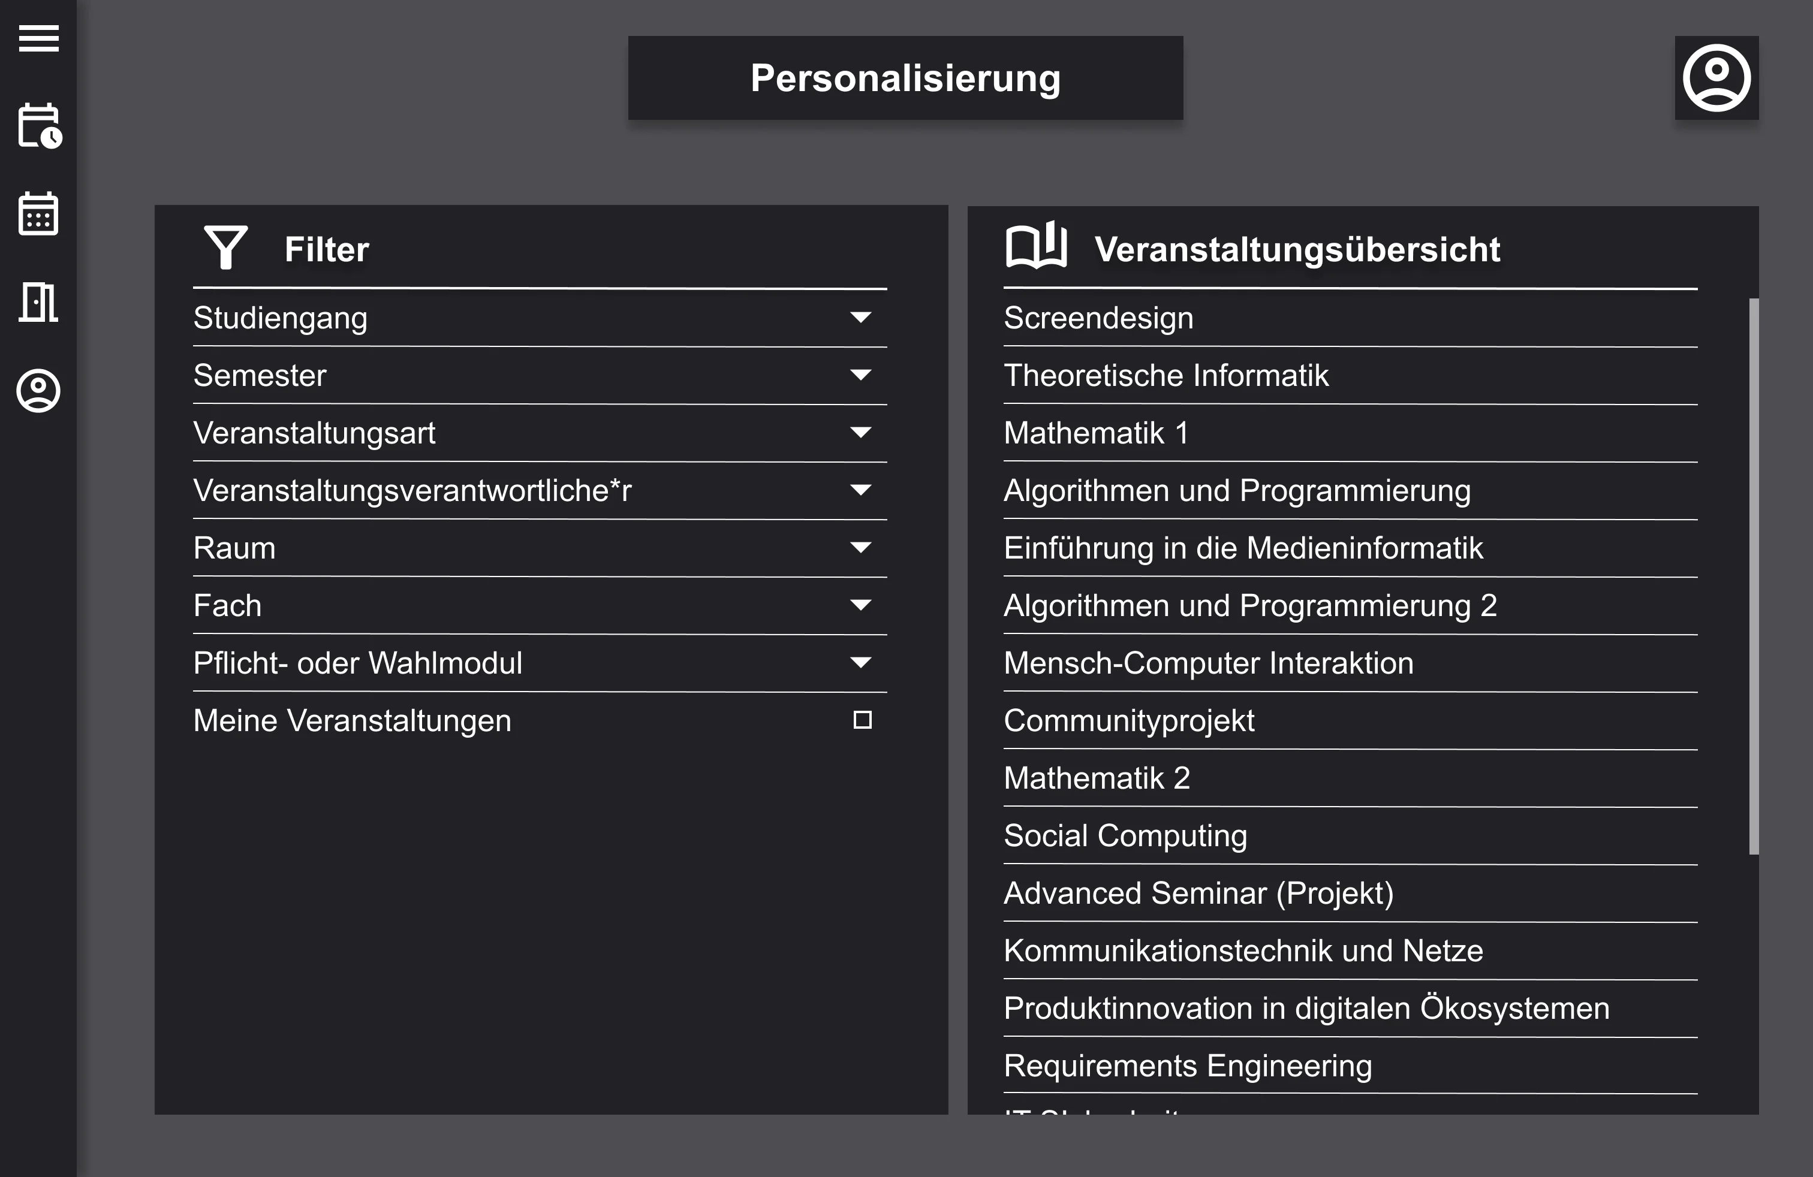1813x1177 pixels.
Task: Expand the Studiengang dropdown
Action: pyautogui.click(x=861, y=318)
